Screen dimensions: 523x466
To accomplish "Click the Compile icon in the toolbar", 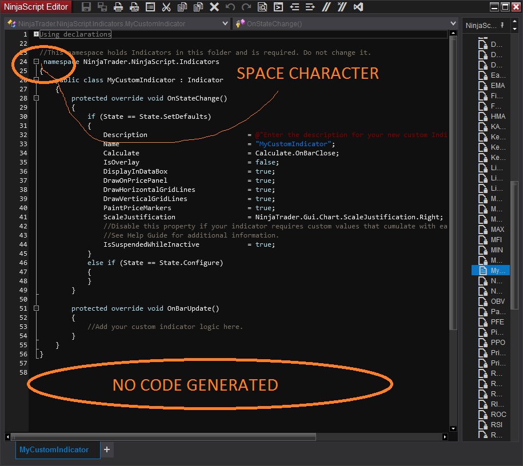I will 278,7.
